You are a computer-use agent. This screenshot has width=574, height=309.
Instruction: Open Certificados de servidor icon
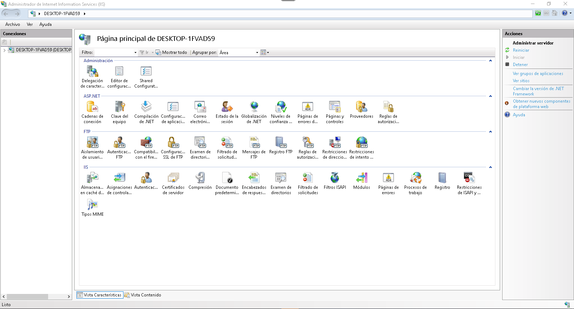[173, 178]
